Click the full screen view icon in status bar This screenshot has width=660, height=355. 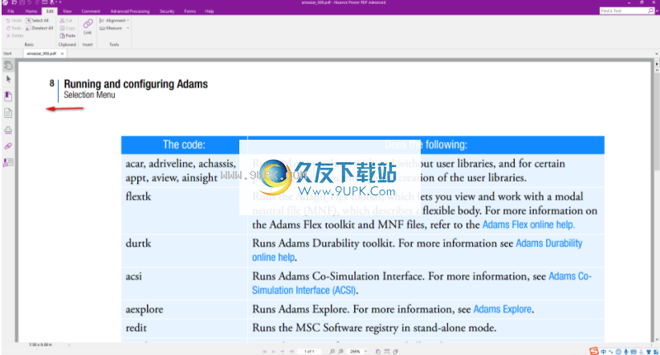pos(396,351)
